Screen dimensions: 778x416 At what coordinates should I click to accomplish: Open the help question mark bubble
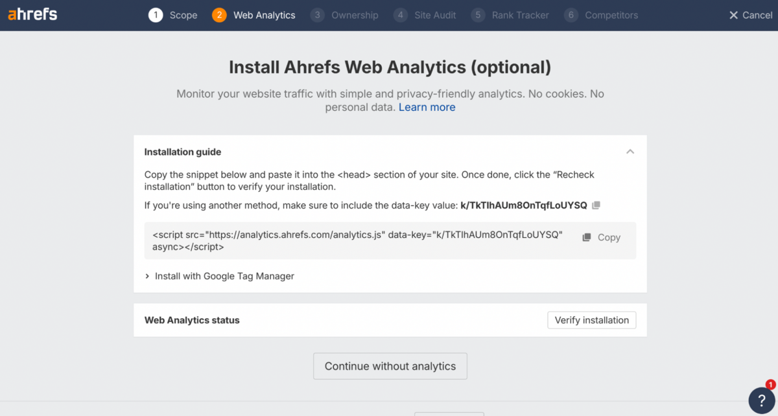click(761, 400)
